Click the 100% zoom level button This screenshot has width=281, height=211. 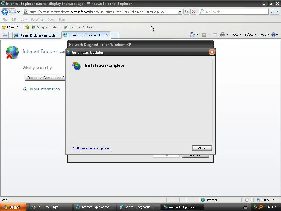[263, 200]
